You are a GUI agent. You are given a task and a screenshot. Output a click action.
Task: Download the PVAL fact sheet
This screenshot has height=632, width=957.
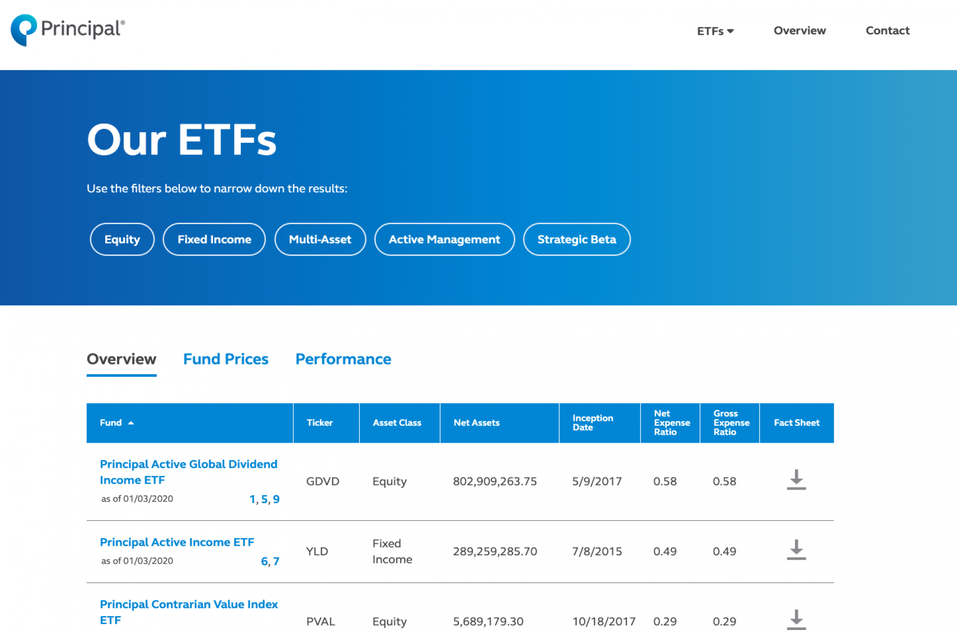(x=796, y=620)
